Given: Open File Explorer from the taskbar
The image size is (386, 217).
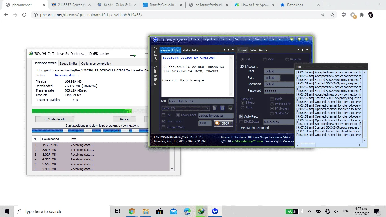Looking at the screenshot, I should tap(146, 211).
